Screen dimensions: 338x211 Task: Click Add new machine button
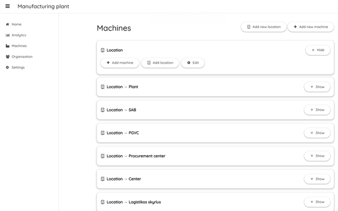point(311,27)
